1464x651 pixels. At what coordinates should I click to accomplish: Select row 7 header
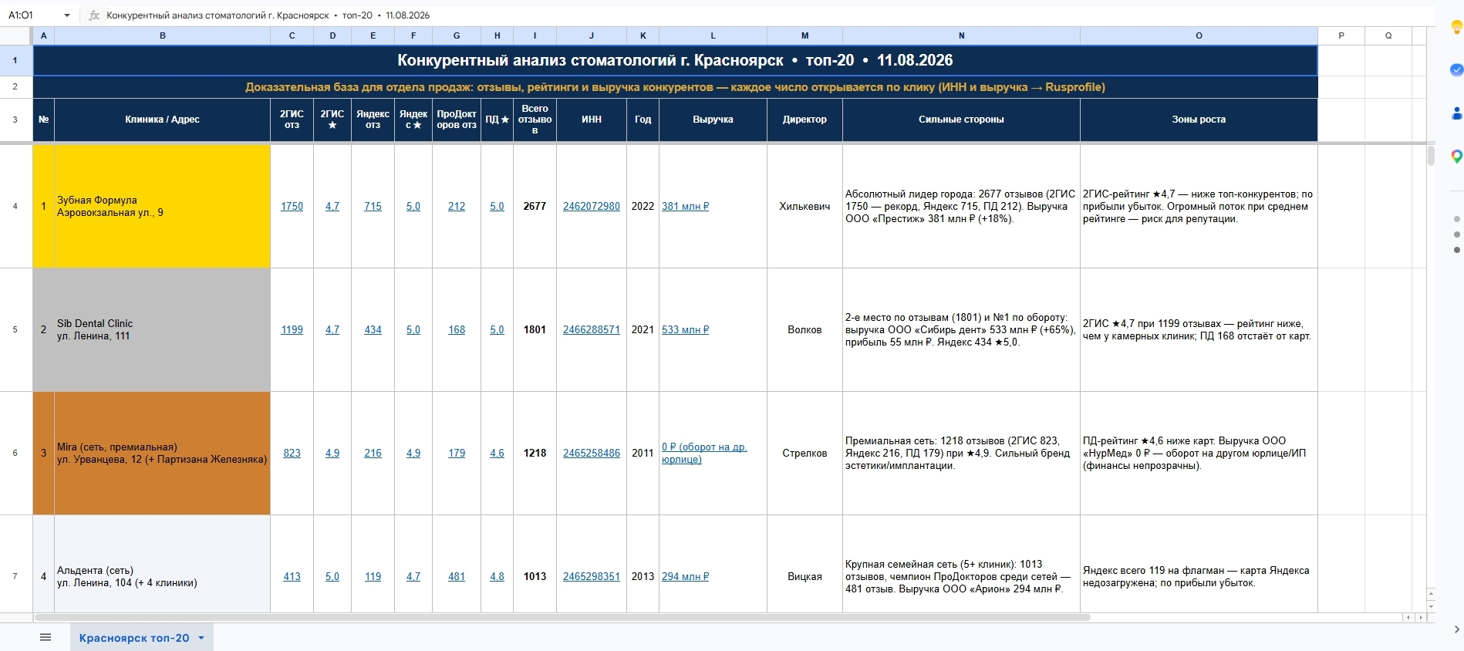pyautogui.click(x=15, y=576)
